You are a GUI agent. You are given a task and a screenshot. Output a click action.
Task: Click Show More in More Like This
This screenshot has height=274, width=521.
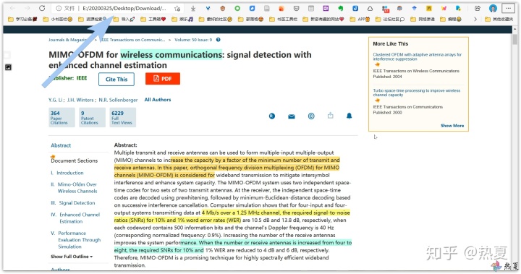(x=452, y=126)
